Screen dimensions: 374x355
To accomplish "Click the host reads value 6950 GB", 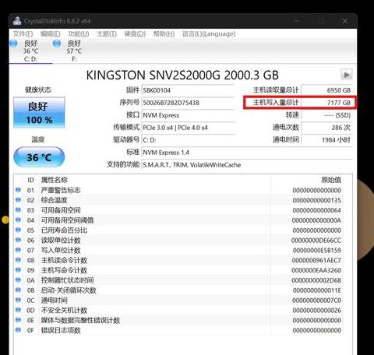I will (x=326, y=90).
